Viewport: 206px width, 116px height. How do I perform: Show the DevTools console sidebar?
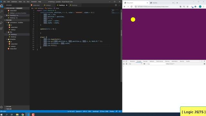coord(124,64)
